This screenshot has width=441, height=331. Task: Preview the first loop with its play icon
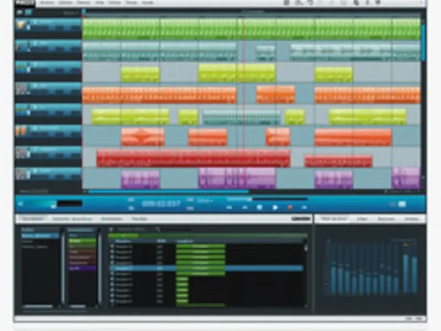pos(112,246)
